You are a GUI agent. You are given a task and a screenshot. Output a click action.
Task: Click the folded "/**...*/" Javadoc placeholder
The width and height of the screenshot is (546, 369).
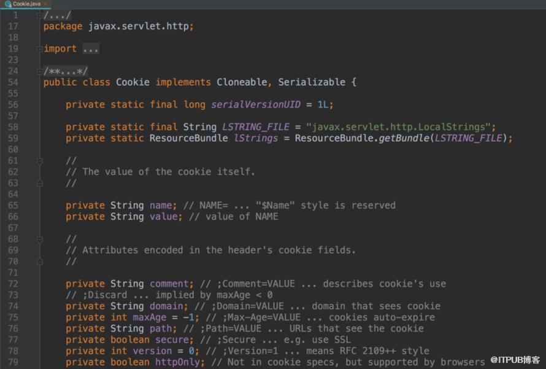point(66,71)
